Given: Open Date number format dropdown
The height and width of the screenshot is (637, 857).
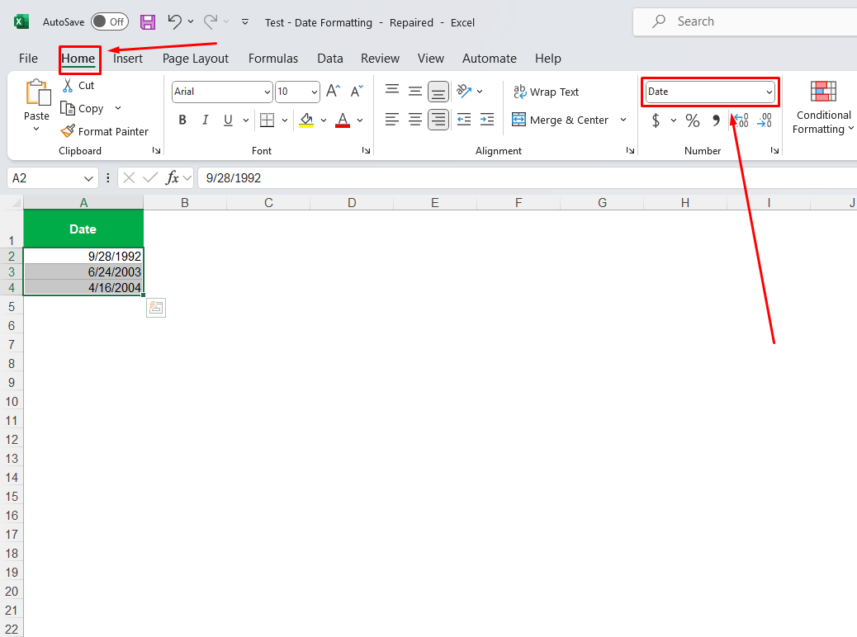Looking at the screenshot, I should pos(769,92).
